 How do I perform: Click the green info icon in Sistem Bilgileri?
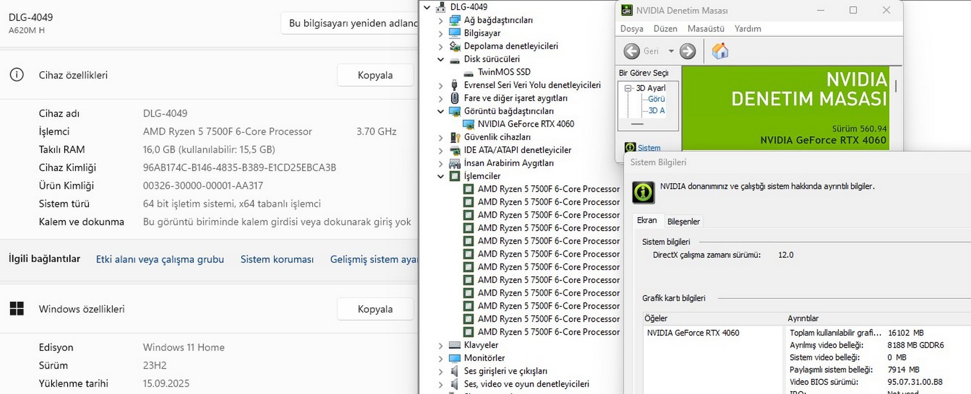coord(643,192)
